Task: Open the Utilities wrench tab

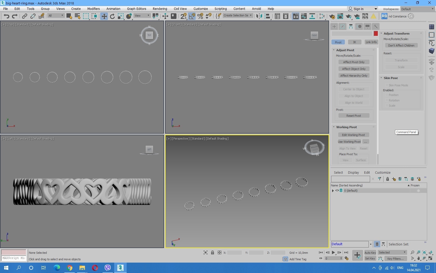Action: (x=376, y=26)
